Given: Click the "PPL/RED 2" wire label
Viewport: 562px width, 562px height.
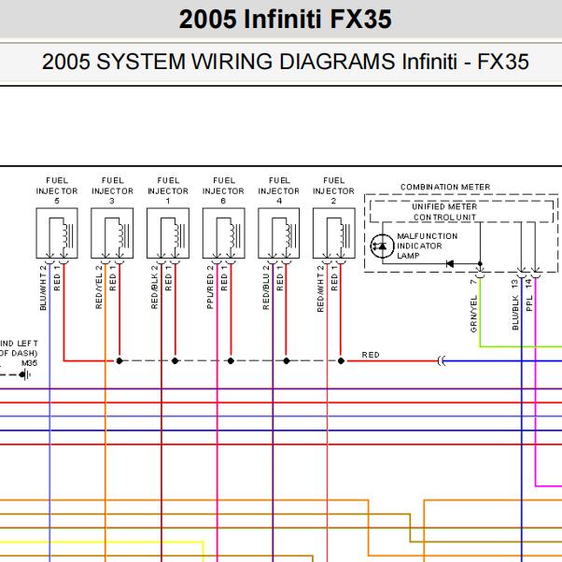Looking at the screenshot, I should (210, 288).
